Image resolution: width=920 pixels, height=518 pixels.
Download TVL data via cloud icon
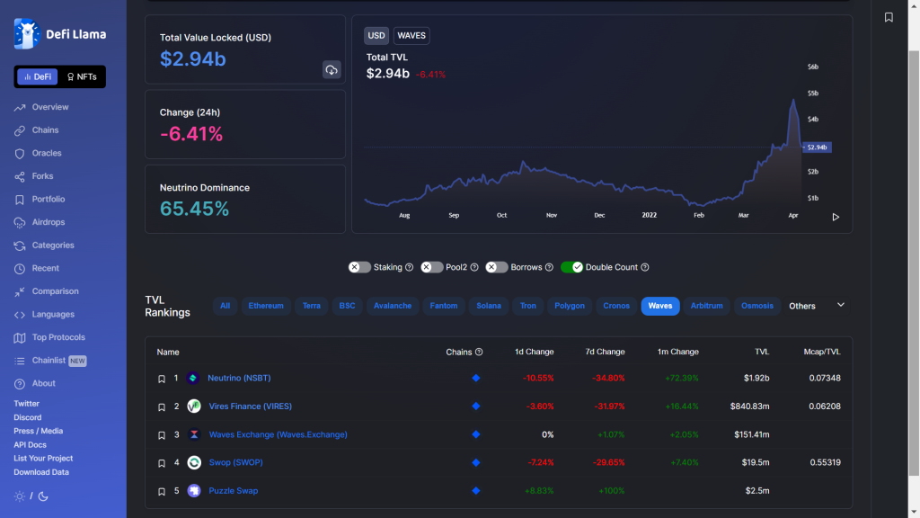[x=332, y=70]
